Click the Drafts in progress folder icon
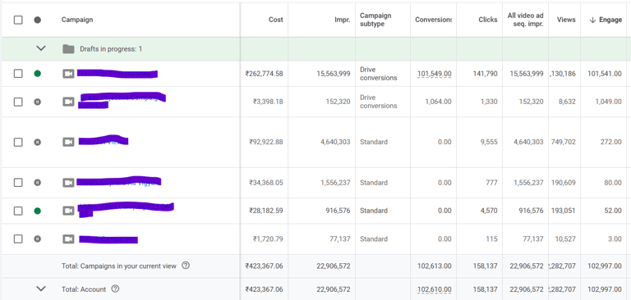The image size is (631, 300). (68, 49)
